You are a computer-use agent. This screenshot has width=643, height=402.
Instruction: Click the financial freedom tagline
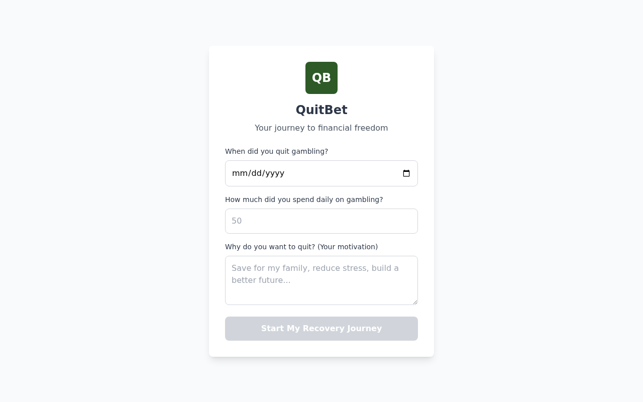[321, 128]
